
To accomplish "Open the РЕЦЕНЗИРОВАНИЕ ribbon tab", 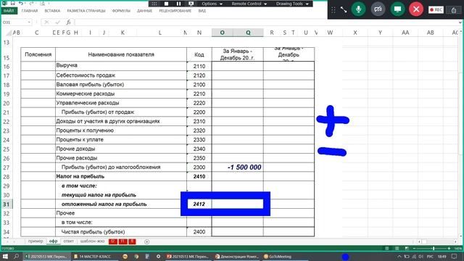I will tap(175, 11).
